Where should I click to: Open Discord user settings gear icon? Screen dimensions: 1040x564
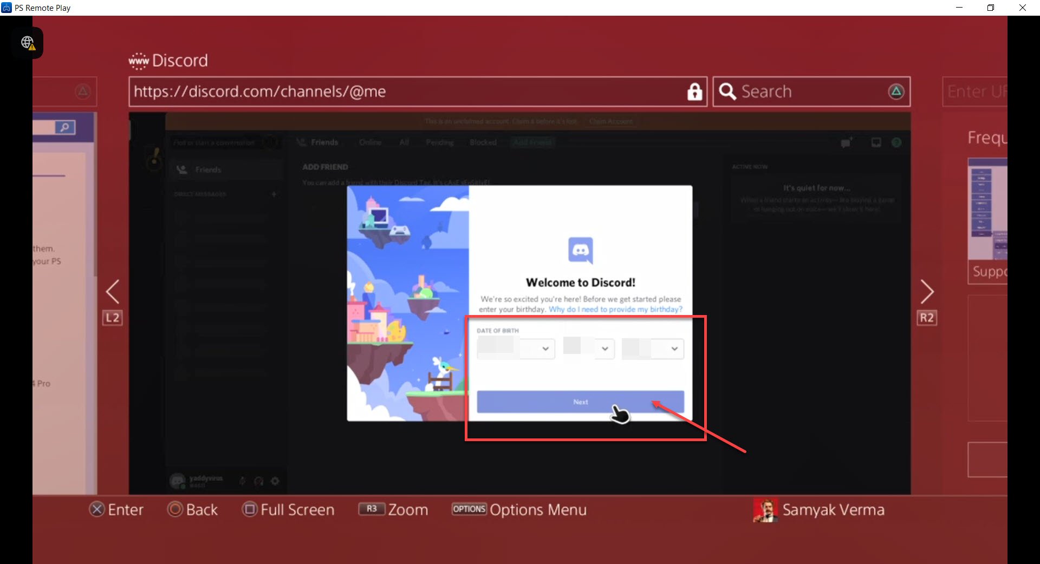(x=275, y=481)
